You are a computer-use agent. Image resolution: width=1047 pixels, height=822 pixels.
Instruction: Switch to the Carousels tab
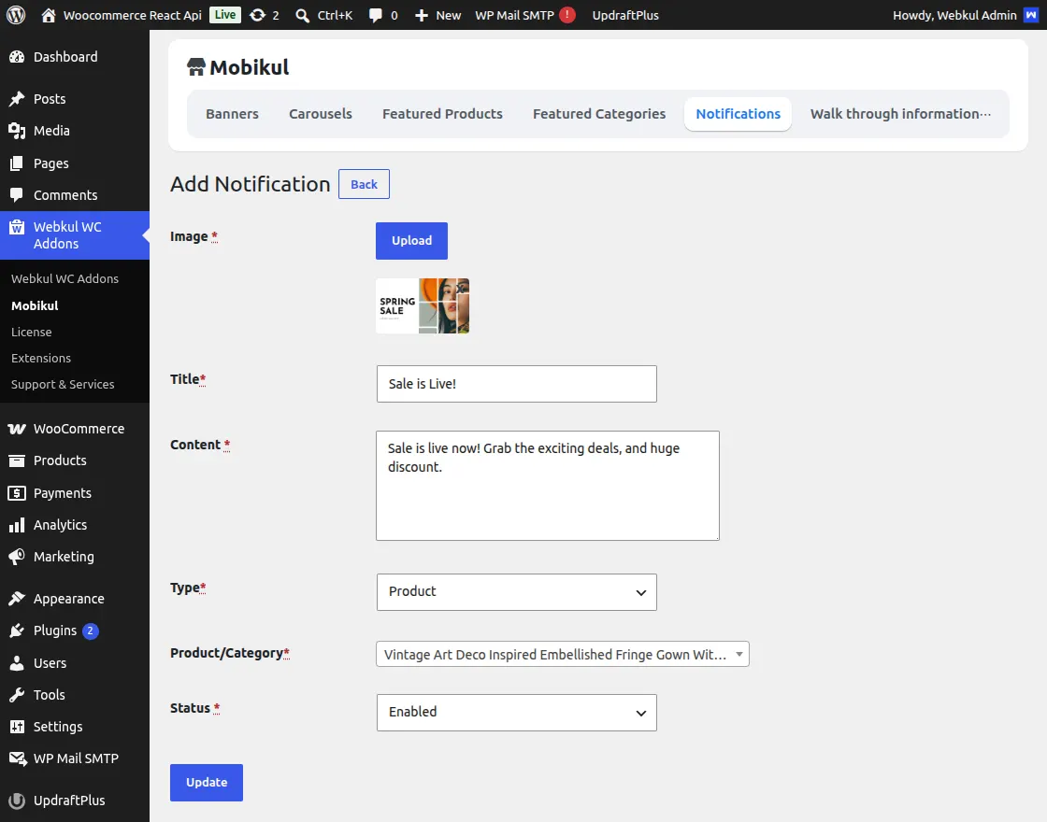coord(321,114)
